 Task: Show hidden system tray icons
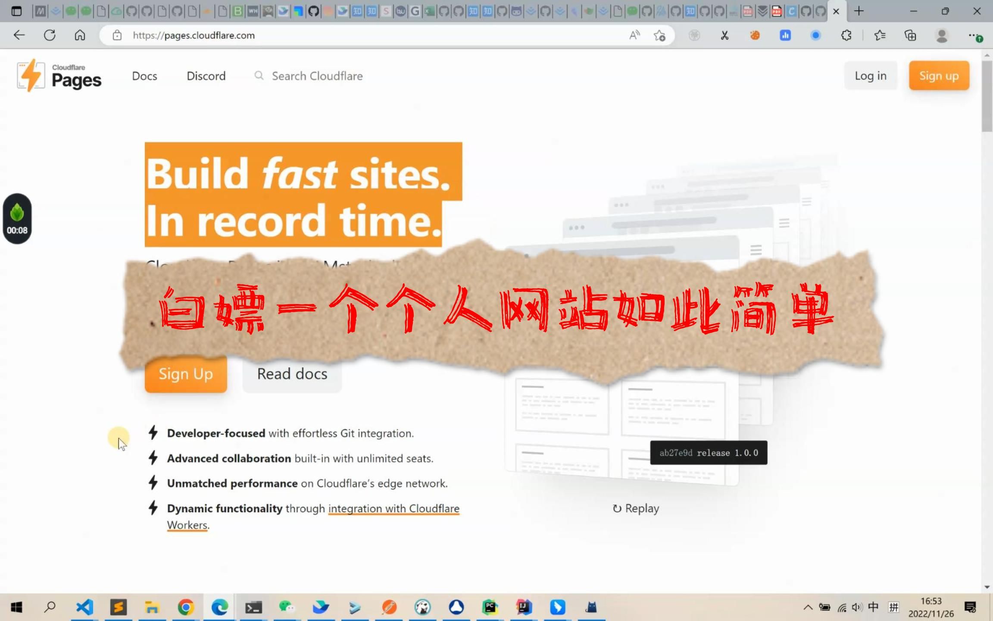[808, 608]
